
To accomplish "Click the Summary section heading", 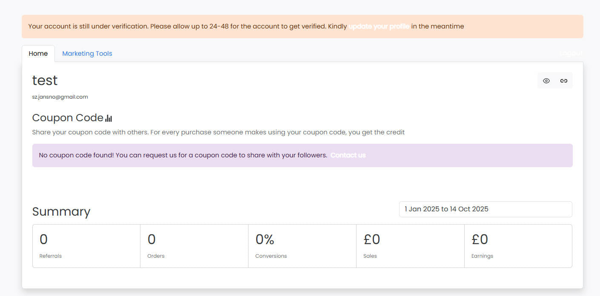I will [61, 211].
